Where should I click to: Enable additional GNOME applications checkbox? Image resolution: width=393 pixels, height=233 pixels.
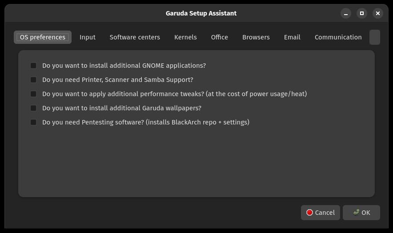pyautogui.click(x=33, y=66)
